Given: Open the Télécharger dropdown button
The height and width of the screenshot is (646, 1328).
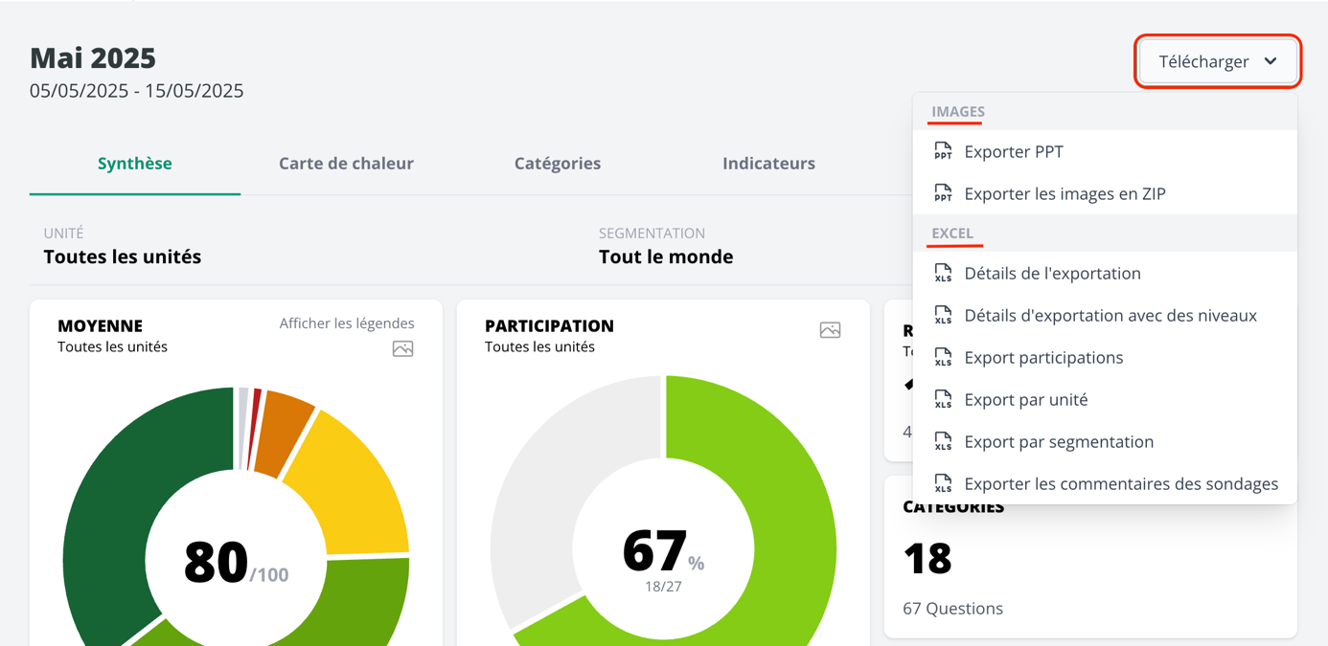Looking at the screenshot, I should 1217,61.
